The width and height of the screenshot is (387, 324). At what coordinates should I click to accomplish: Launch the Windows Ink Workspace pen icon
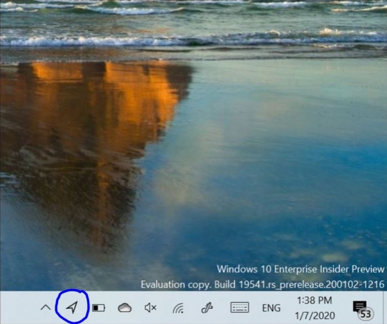(207, 308)
